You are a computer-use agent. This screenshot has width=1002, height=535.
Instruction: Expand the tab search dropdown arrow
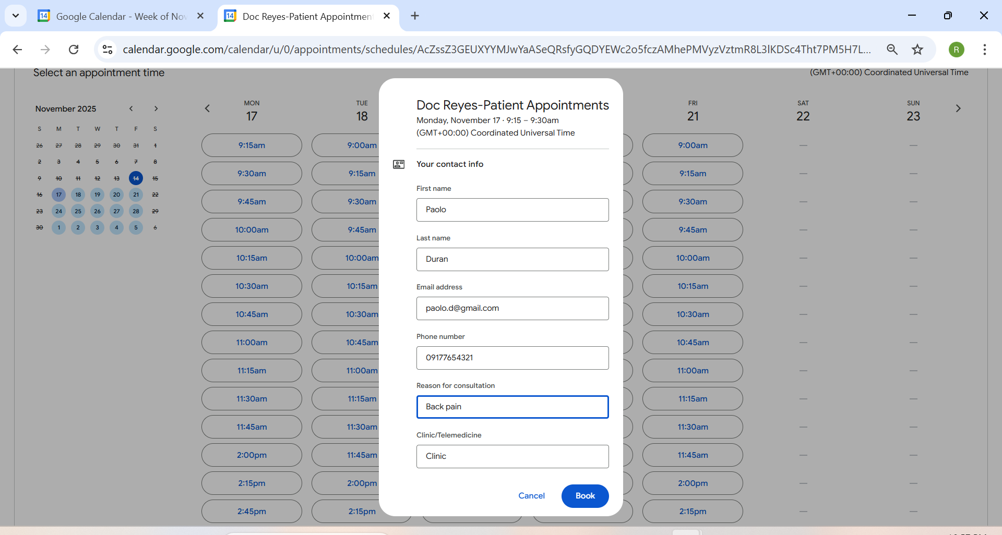tap(16, 16)
